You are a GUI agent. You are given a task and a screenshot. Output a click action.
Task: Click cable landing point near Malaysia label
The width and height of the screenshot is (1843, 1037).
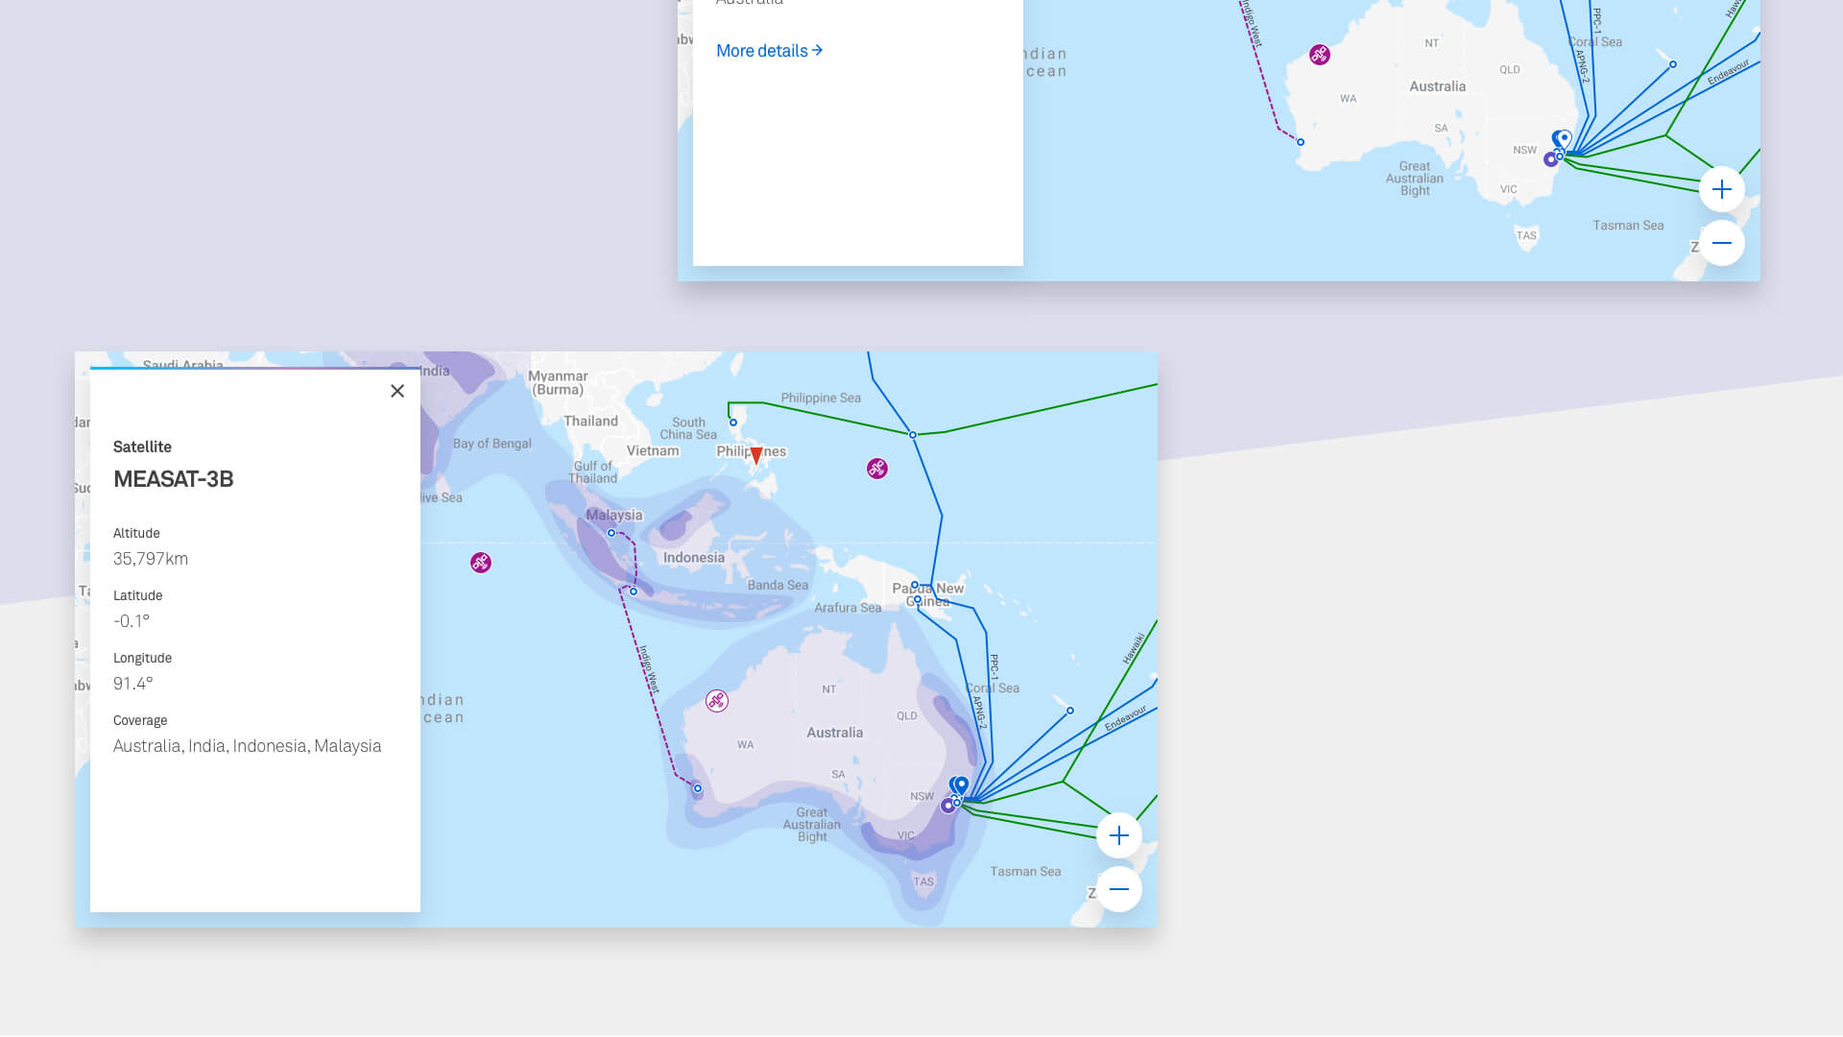click(x=611, y=533)
